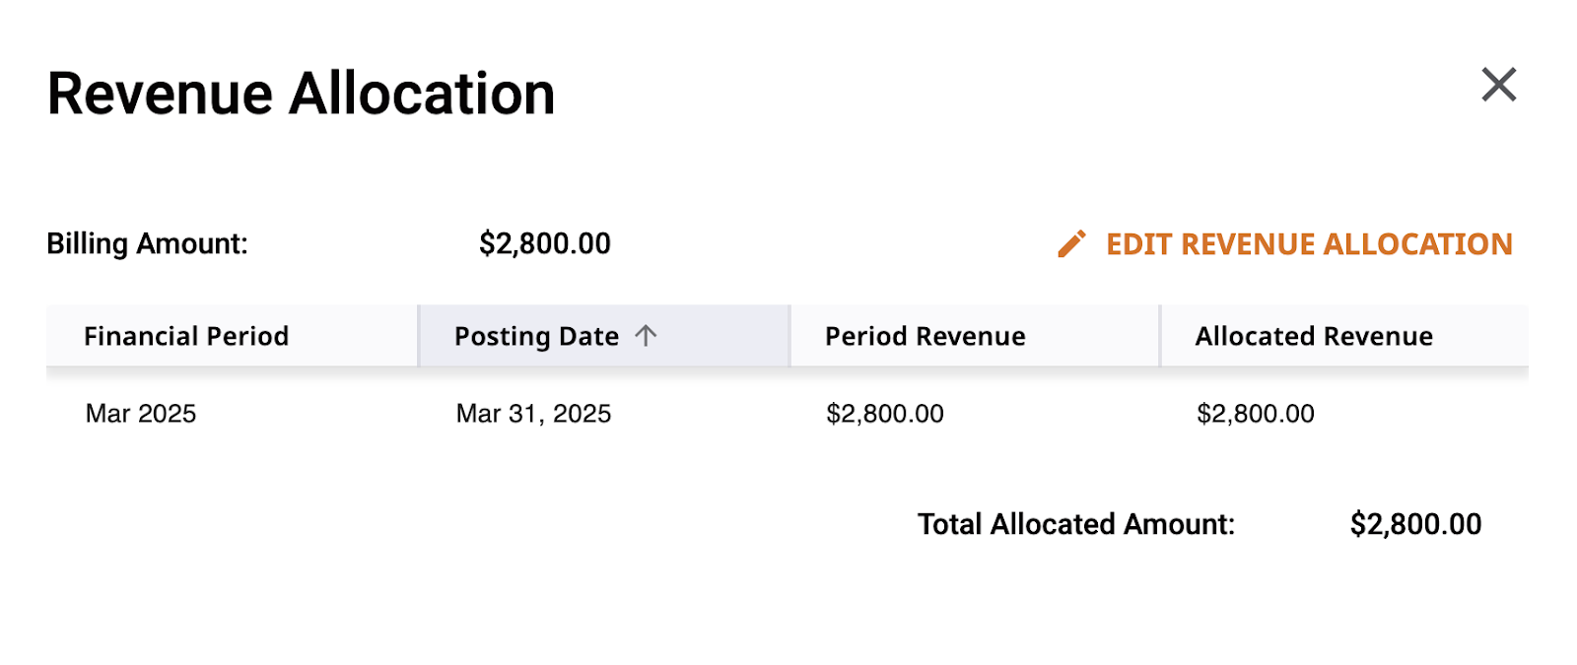Viewport: 1577px width, 665px height.
Task: Click the pencil edit icon
Action: [x=1071, y=244]
